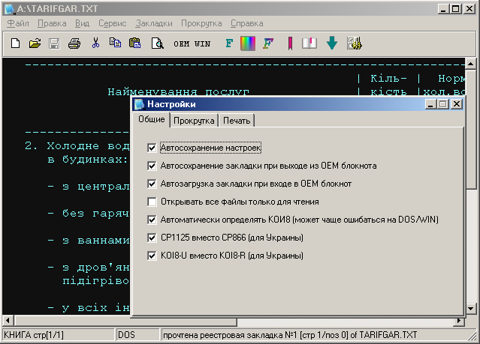Click the settings icon with bee

point(355,43)
